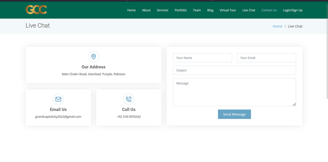Open the Portfolio menu item
The height and width of the screenshot is (162, 328).
tap(180, 10)
